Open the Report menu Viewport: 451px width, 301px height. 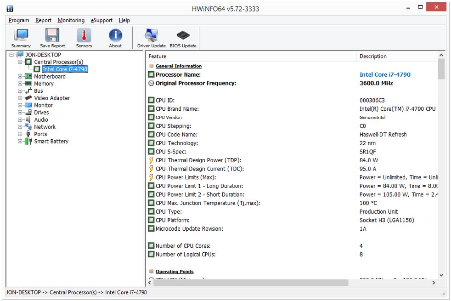(x=44, y=20)
